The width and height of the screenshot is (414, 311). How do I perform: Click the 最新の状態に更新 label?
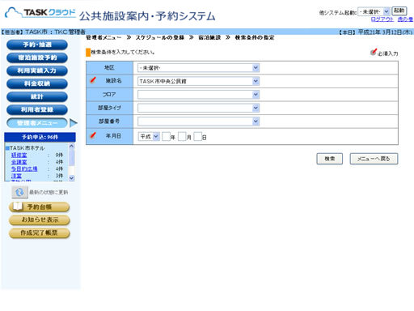pos(49,192)
